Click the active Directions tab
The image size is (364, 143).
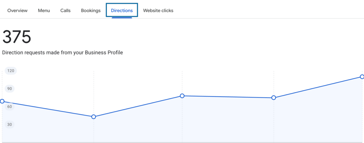click(122, 10)
